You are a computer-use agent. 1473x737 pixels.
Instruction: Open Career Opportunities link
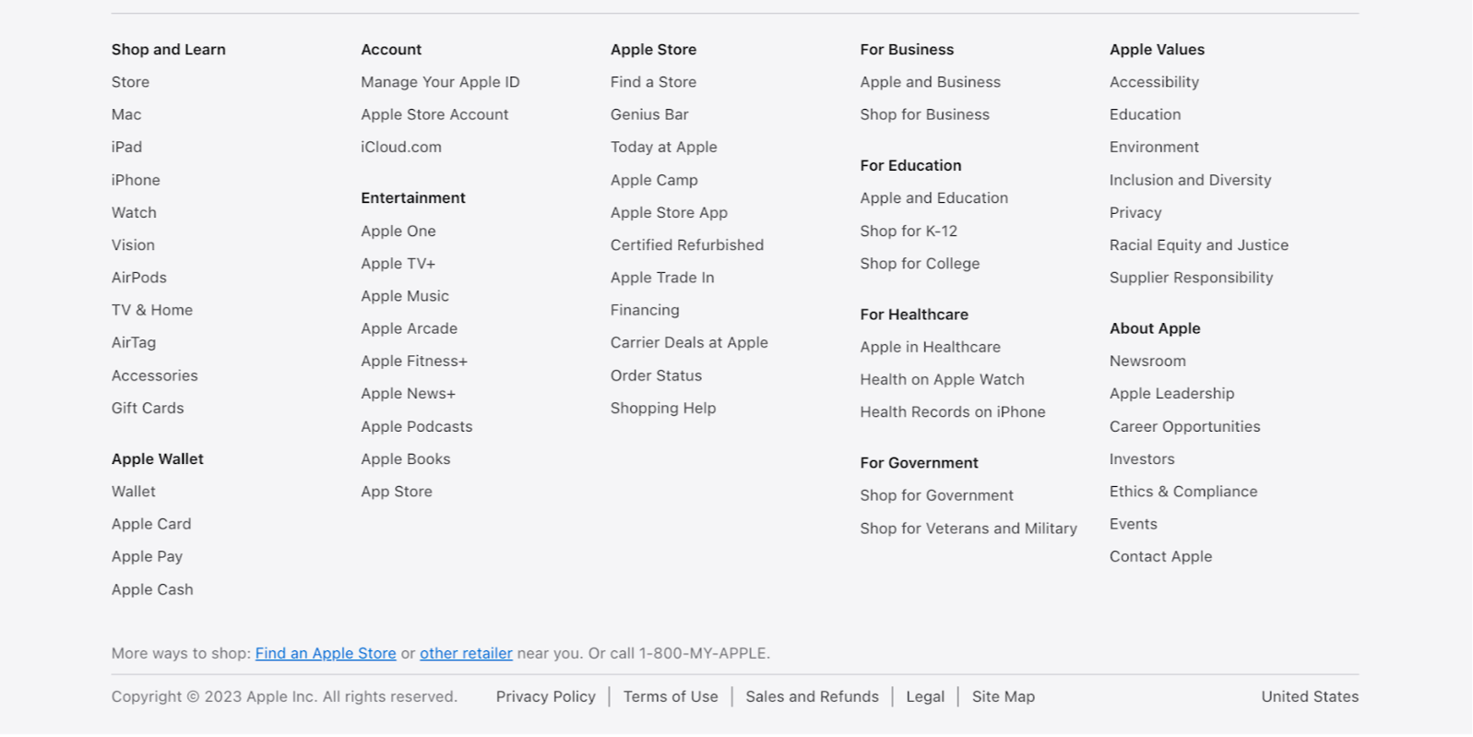click(1184, 426)
